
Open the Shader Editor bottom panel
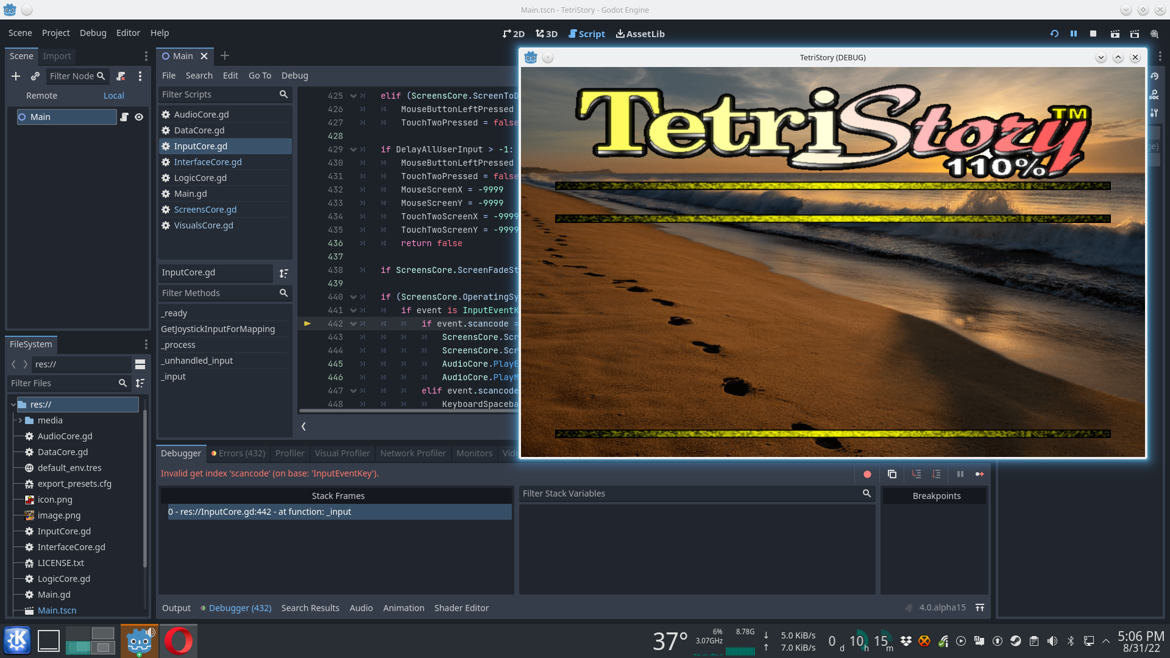point(461,608)
